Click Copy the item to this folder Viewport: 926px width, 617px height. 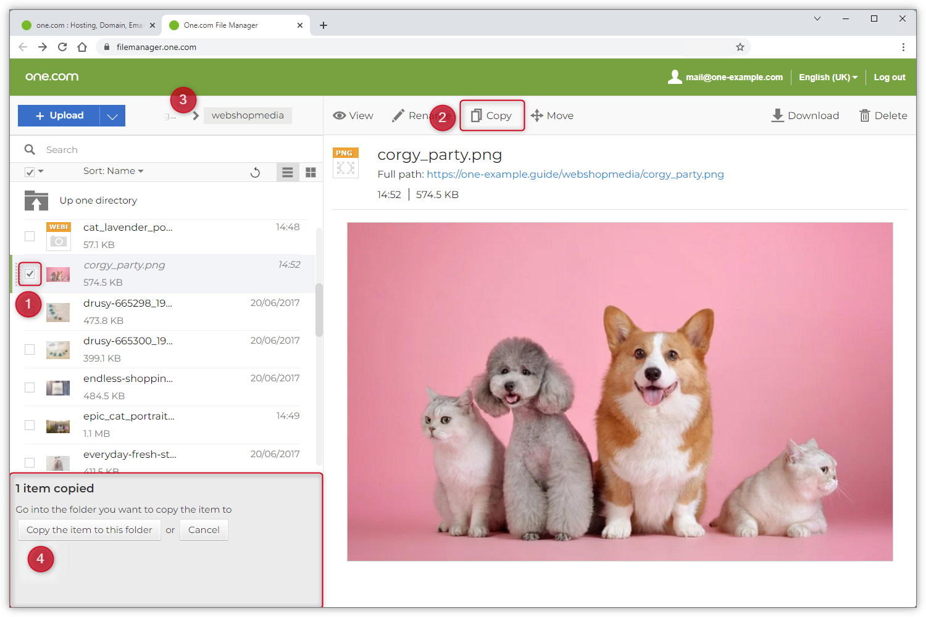tap(89, 530)
